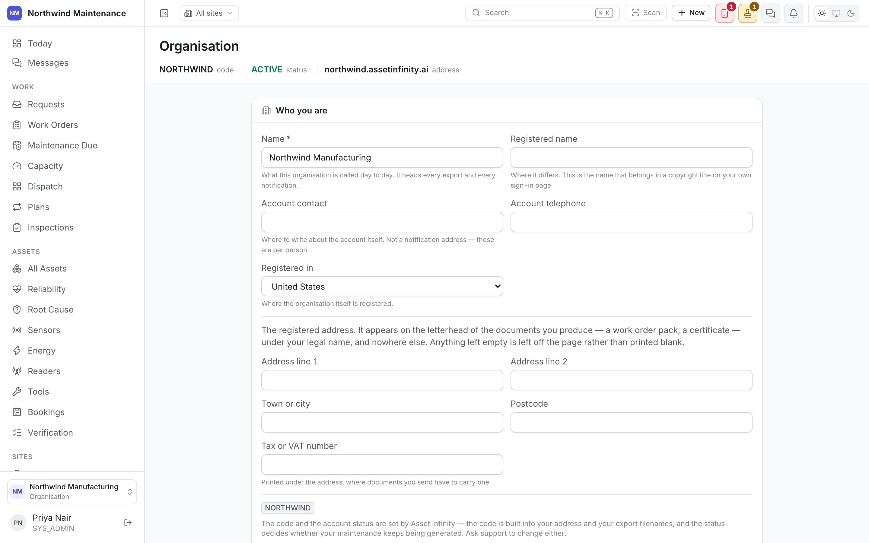Sign out with the logout icon

tap(128, 522)
